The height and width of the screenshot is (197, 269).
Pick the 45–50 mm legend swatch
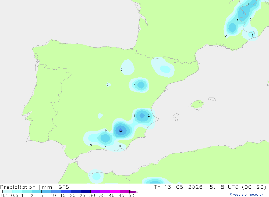[x=125, y=192]
